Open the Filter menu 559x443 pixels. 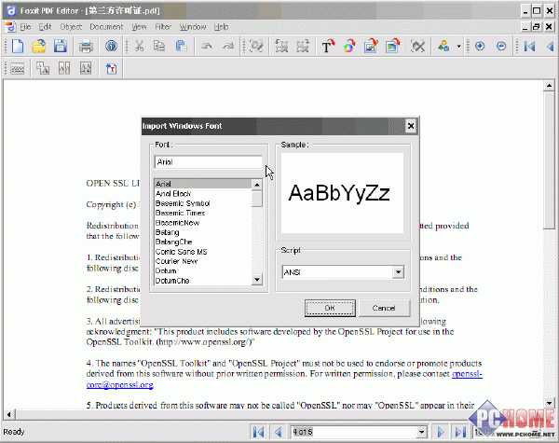click(x=163, y=27)
